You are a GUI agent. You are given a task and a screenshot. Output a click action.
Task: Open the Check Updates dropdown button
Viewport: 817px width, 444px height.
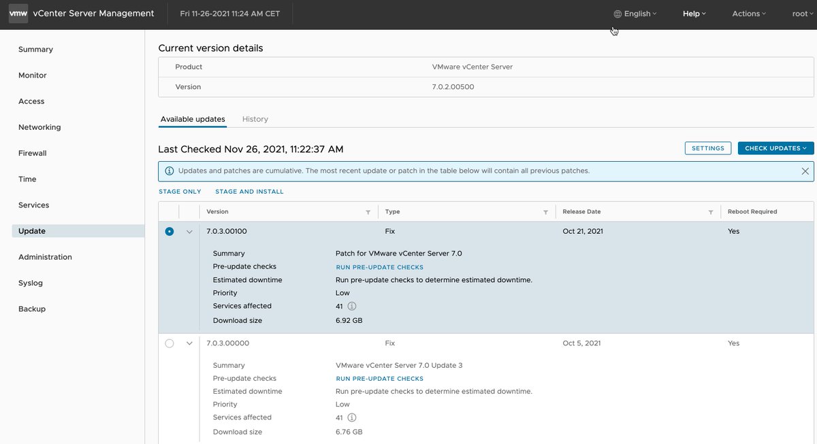(776, 148)
